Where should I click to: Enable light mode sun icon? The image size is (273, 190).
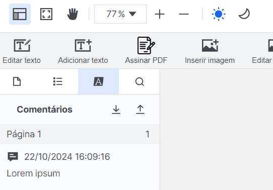point(219,14)
